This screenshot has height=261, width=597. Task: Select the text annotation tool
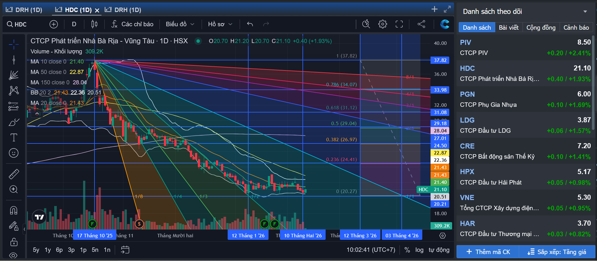coord(14,137)
